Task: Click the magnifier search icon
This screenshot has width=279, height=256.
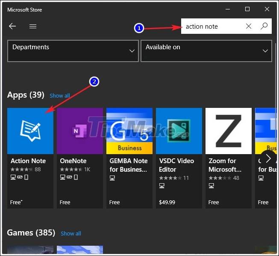Action: click(264, 26)
